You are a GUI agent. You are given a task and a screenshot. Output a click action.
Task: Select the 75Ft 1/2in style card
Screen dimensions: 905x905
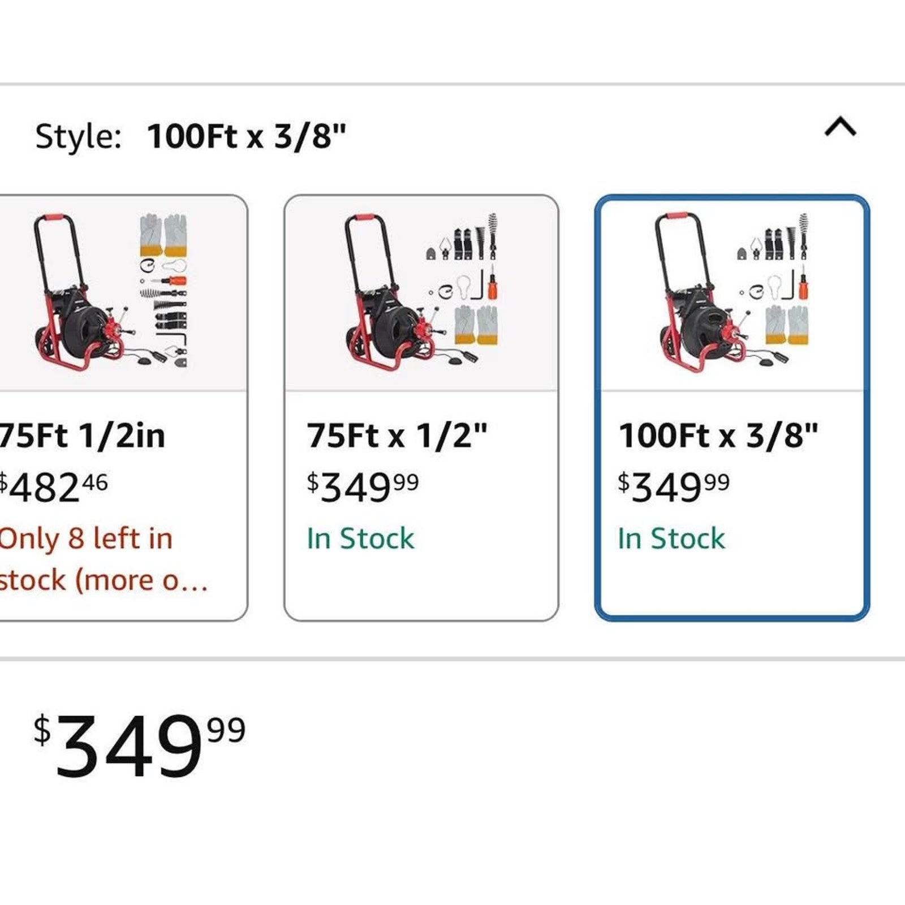click(123, 408)
